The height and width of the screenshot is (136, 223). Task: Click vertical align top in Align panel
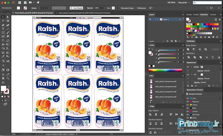click(x=171, y=114)
